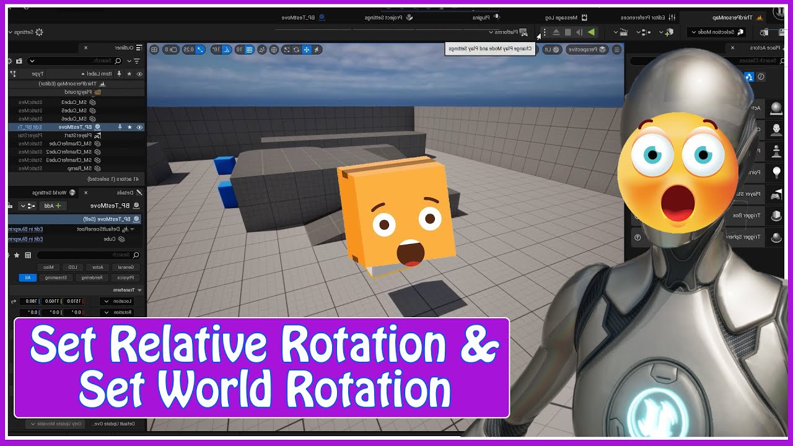This screenshot has height=446, width=793.
Task: Switch to the Editor Preferences tab
Action: pos(649,17)
